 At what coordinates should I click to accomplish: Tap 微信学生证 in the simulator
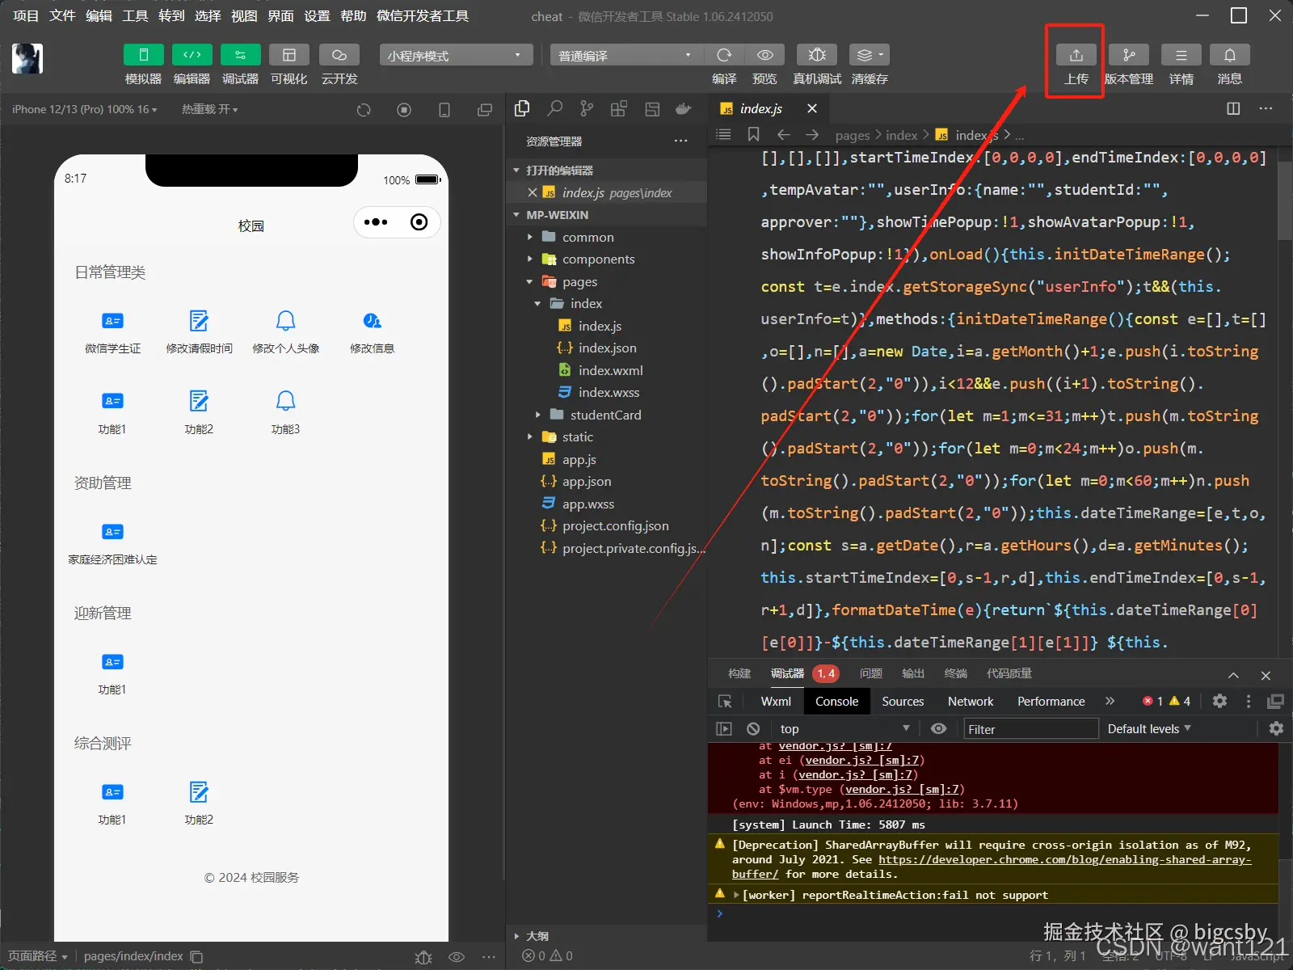[x=112, y=332]
